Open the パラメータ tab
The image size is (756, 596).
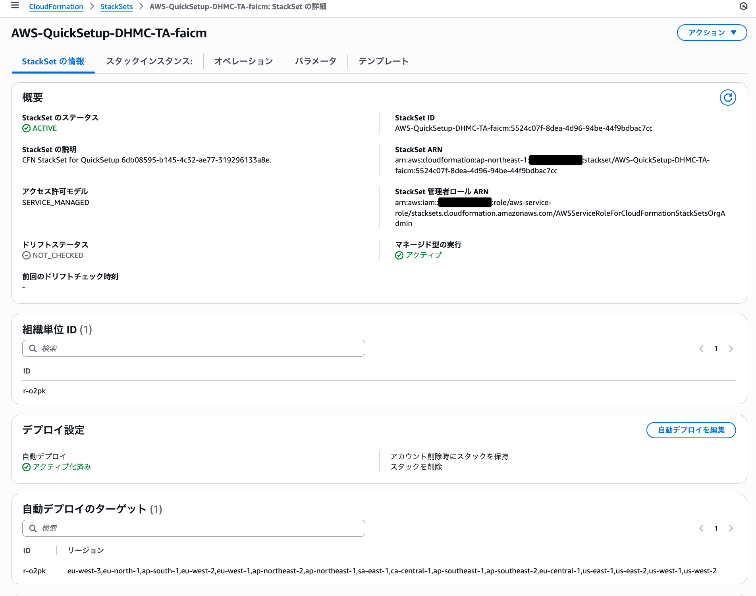(316, 62)
